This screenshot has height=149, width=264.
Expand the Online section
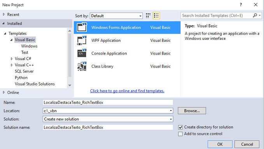(x=4, y=92)
